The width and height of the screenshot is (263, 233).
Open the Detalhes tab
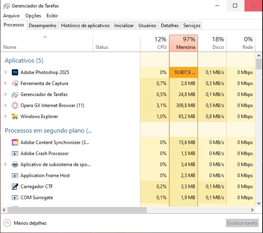pyautogui.click(x=170, y=26)
